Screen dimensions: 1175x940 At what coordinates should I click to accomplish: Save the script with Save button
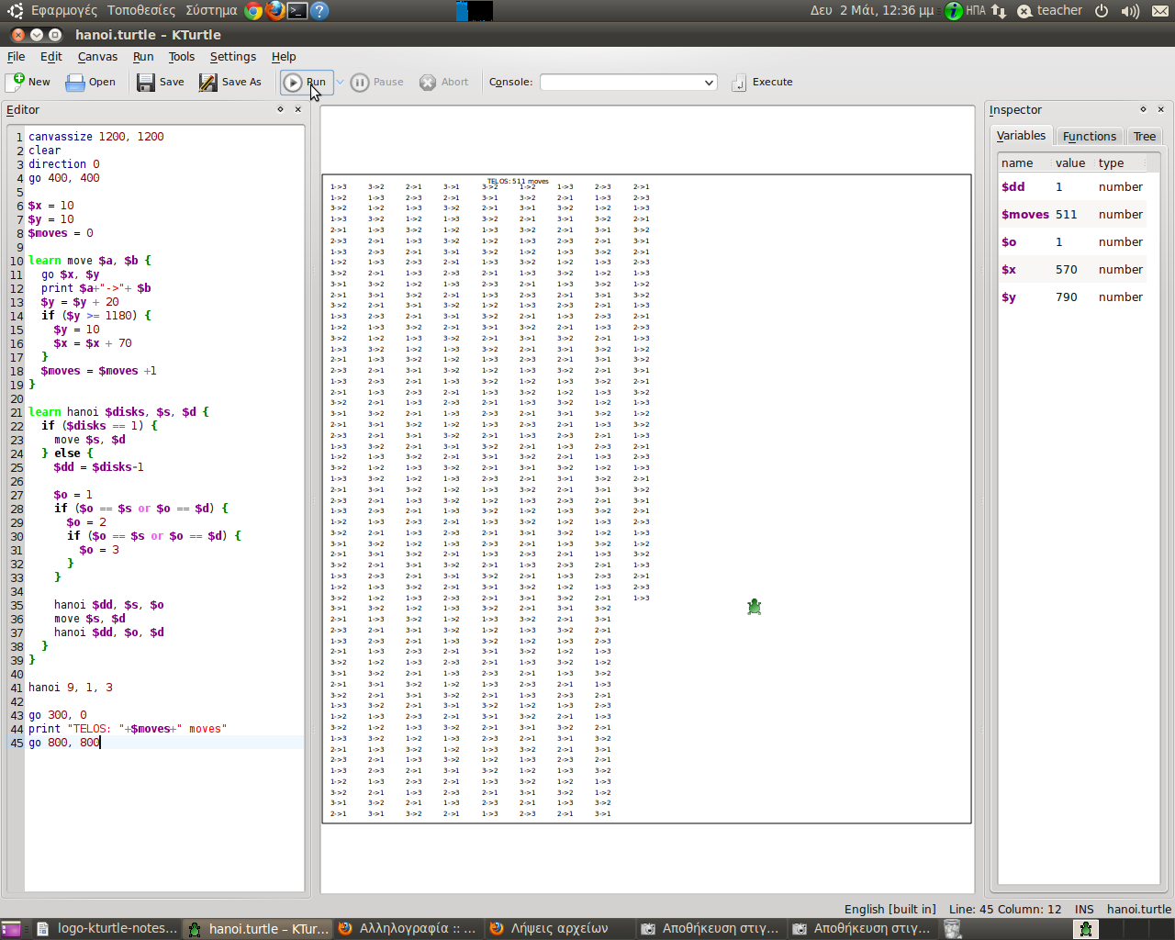[x=161, y=82]
